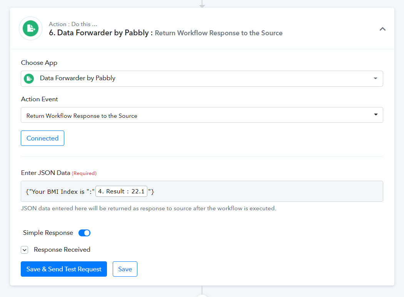The image size is (404, 297).
Task: Click the '(Required)' label
Action: [84, 173]
